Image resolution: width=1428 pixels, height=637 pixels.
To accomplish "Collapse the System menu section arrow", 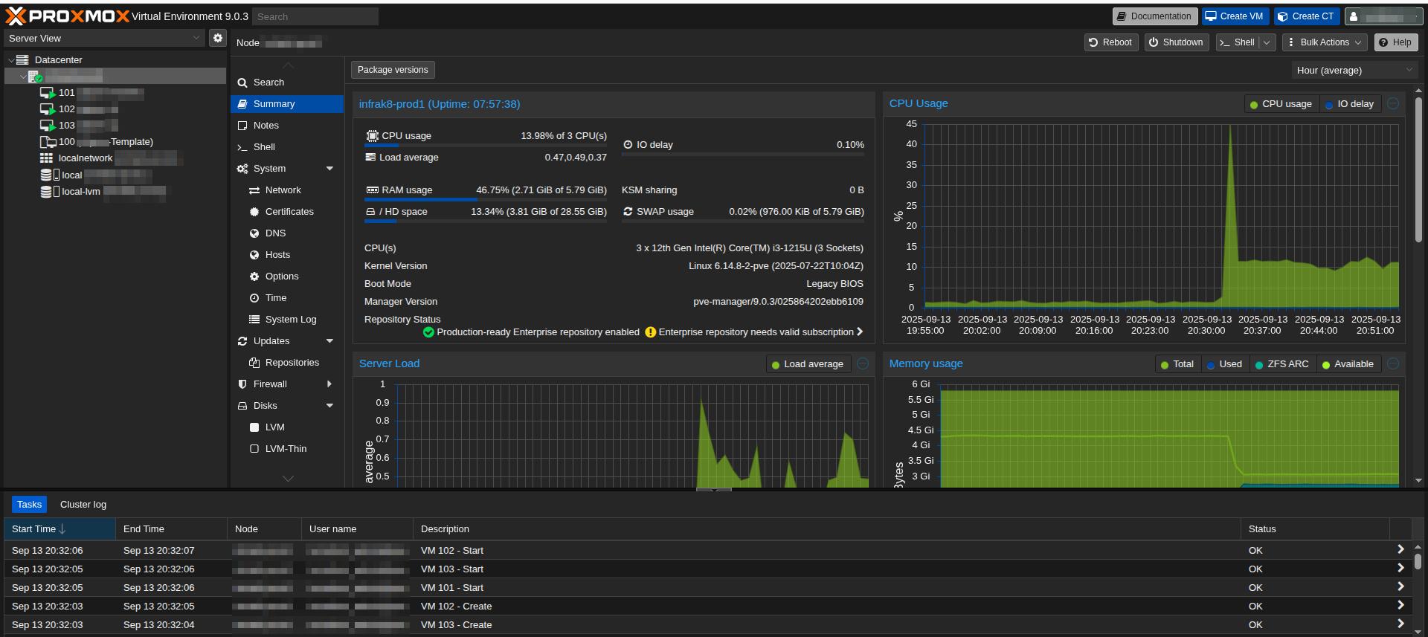I will click(329, 169).
